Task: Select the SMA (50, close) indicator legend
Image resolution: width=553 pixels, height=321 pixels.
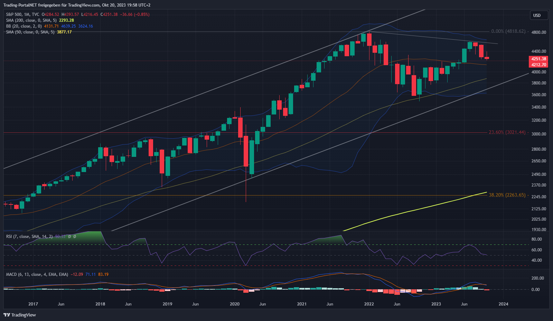Action: [x=30, y=32]
